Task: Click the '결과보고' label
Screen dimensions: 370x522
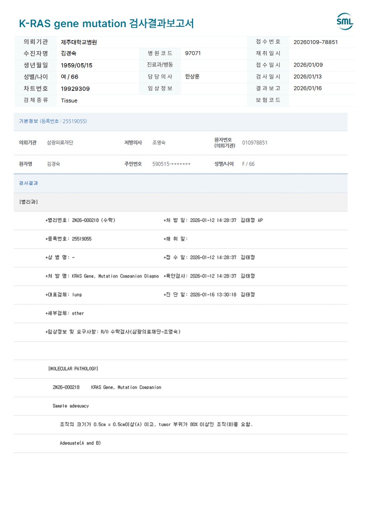Action: tap(268, 88)
